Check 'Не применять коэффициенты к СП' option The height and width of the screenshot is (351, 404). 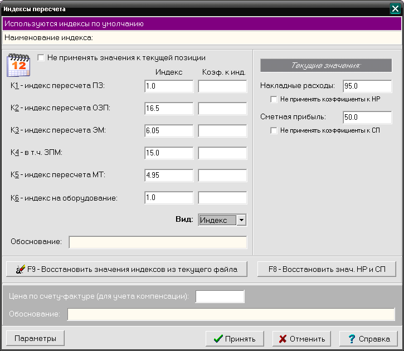(274, 130)
